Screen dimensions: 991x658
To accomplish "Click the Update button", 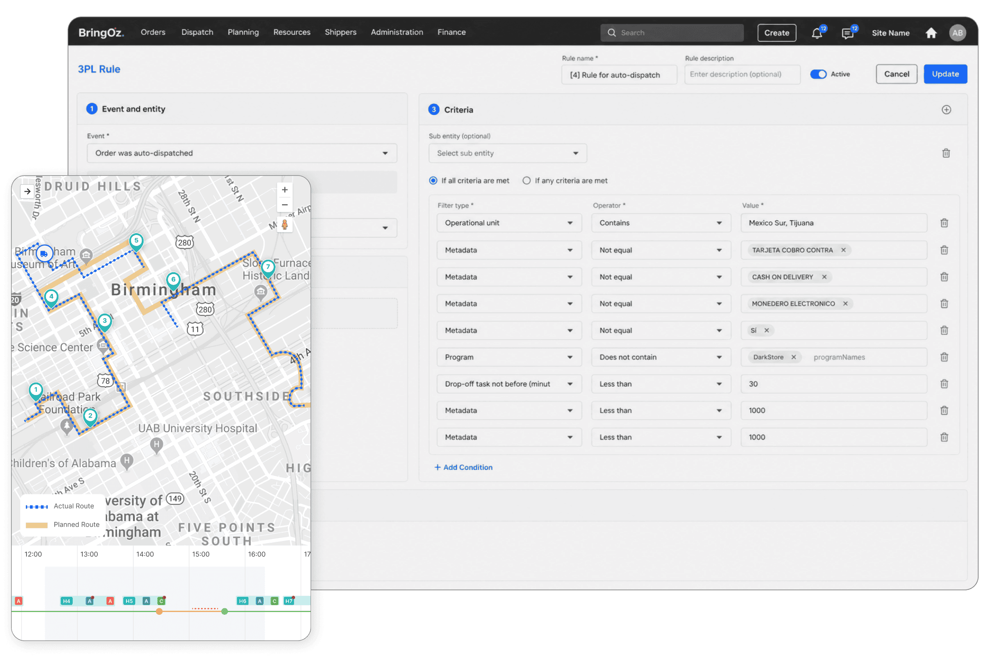I will point(945,74).
